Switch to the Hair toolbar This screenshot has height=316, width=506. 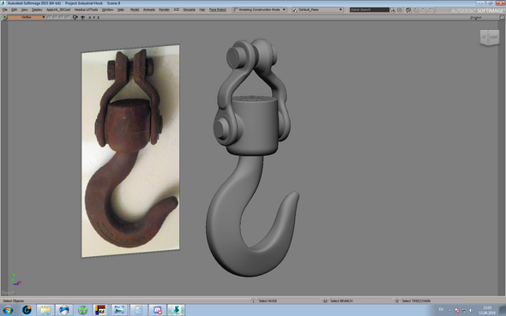click(202, 10)
